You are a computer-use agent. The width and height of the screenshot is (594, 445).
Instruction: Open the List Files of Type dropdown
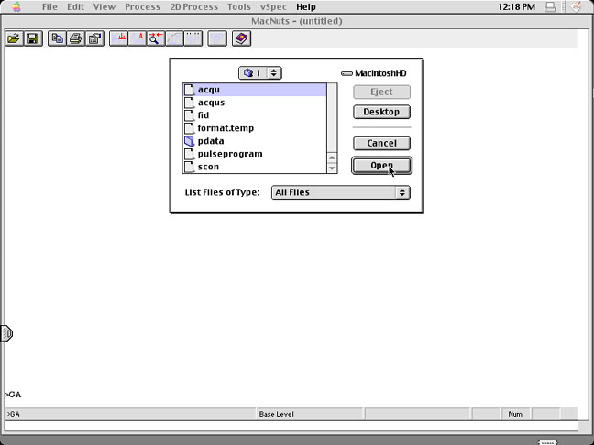click(341, 192)
